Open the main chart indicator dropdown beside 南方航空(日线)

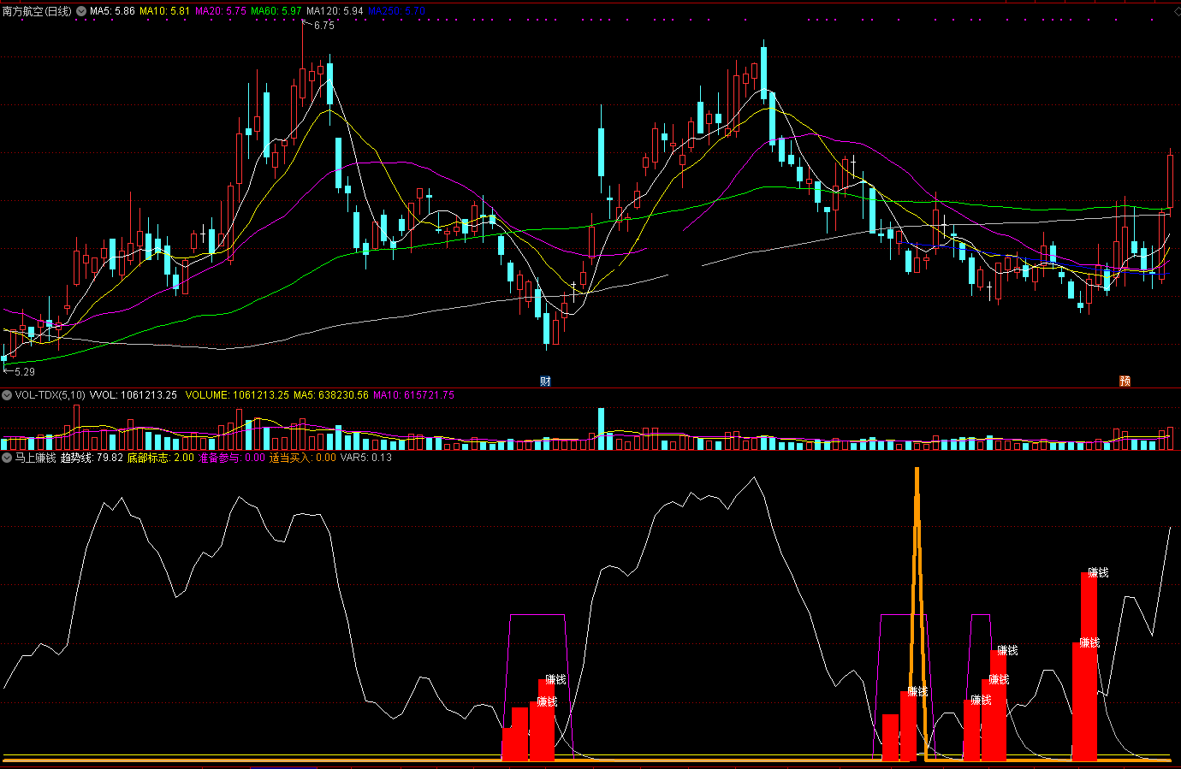[81, 11]
